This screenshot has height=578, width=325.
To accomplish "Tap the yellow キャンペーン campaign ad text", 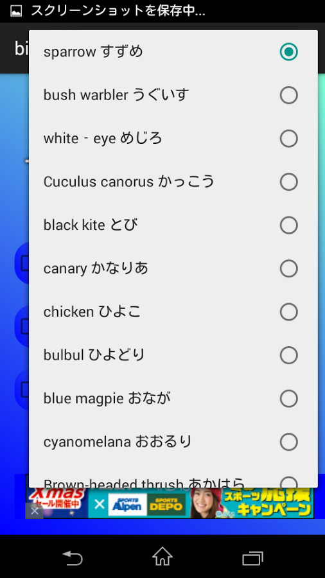I will (274, 509).
